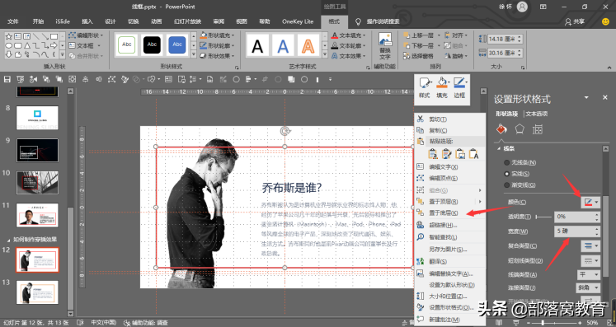Open the 插入 Insert ribbon tab
The image size is (616, 327).
point(87,21)
